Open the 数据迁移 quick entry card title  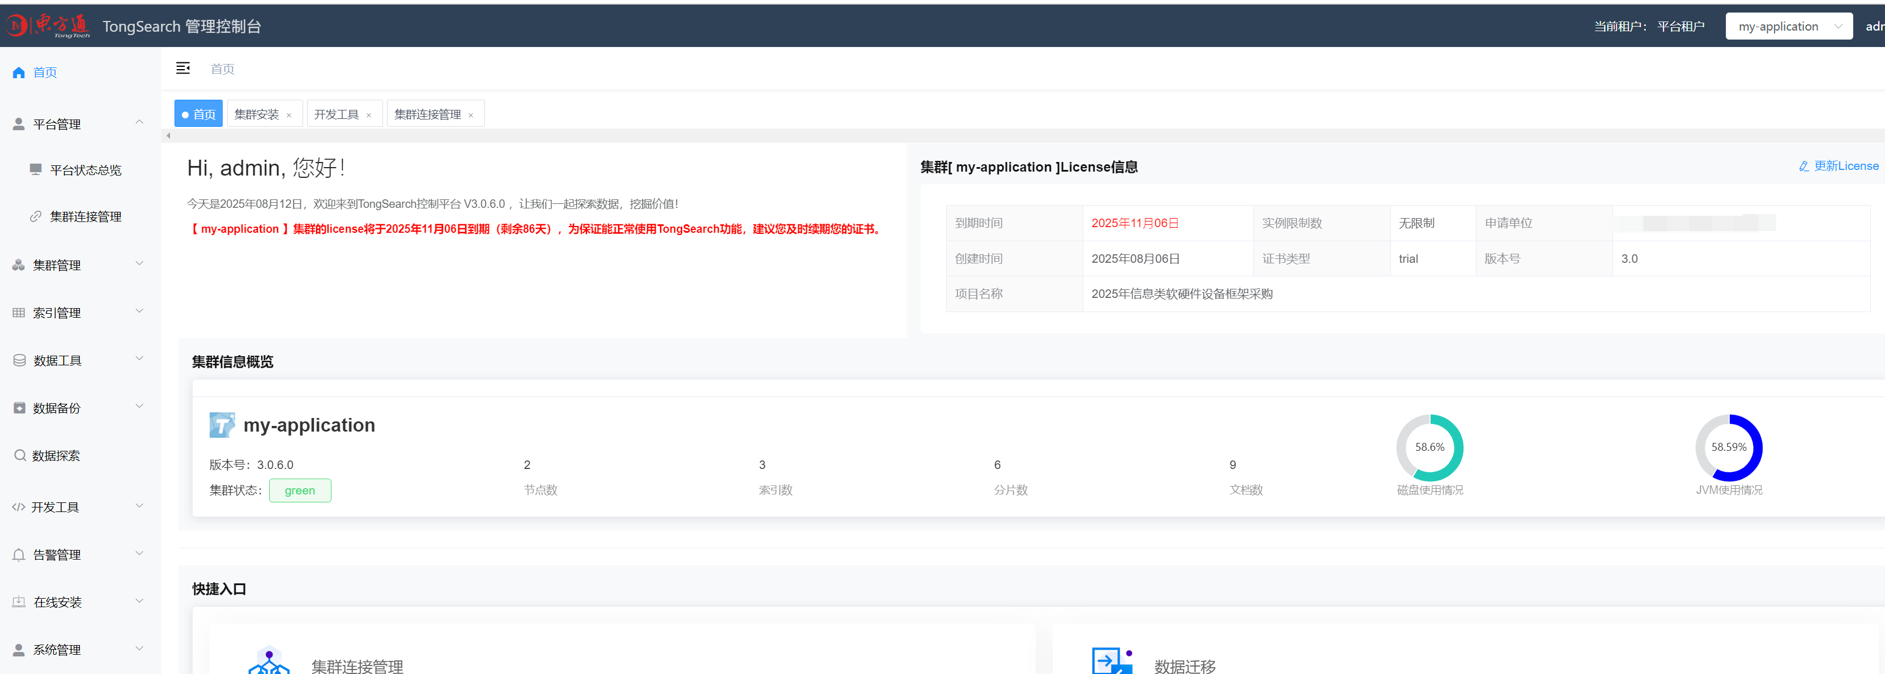click(x=1185, y=666)
